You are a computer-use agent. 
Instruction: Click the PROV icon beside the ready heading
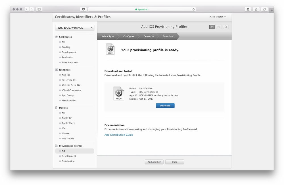(x=110, y=49)
